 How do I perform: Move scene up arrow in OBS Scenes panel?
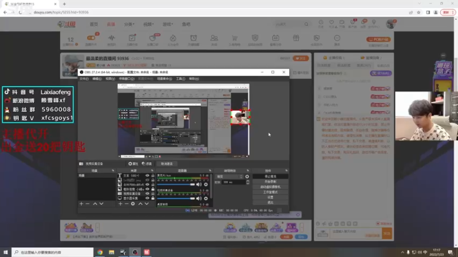tap(95, 204)
